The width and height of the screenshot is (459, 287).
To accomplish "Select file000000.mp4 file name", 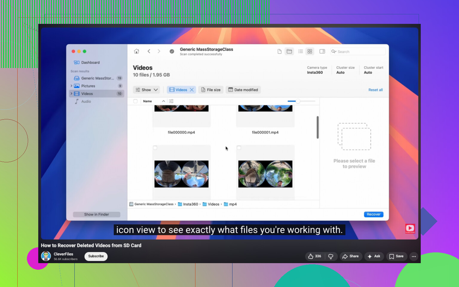I will pos(181,132).
